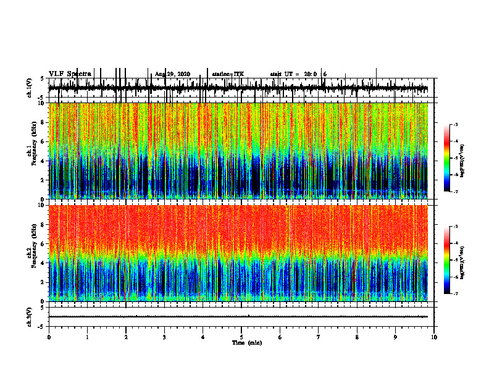Click the time-axis tick label "2"
Viewport: 489px width, 378px height.
pyautogui.click(x=126, y=337)
